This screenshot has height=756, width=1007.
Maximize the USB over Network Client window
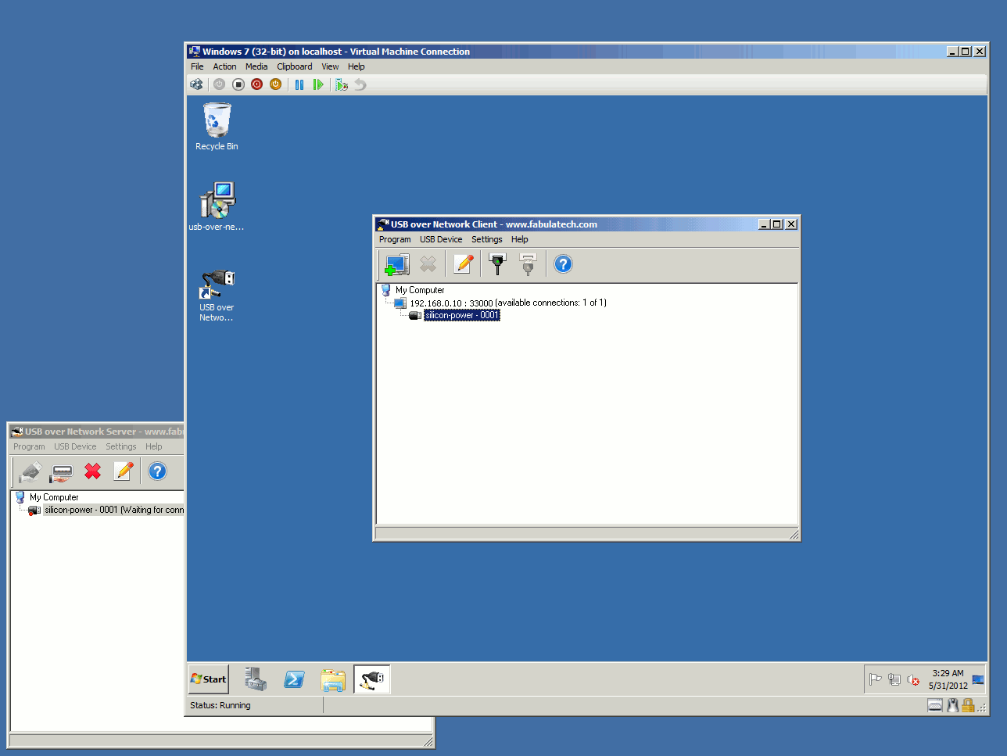tap(777, 224)
